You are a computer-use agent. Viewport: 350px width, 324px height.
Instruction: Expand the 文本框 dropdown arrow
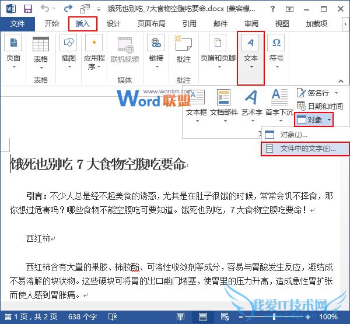[197, 121]
